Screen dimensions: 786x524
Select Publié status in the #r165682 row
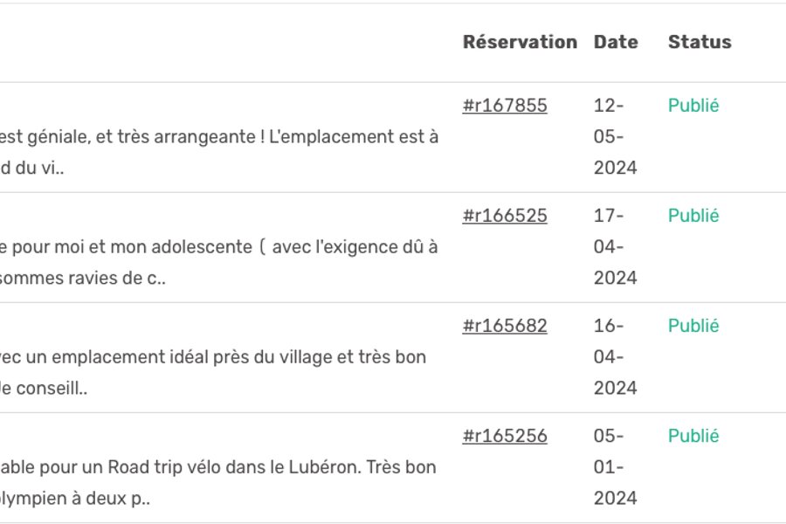(693, 326)
